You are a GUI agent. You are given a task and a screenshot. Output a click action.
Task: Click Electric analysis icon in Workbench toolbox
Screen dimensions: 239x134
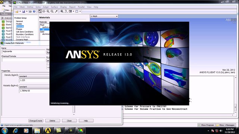click(3, 25)
